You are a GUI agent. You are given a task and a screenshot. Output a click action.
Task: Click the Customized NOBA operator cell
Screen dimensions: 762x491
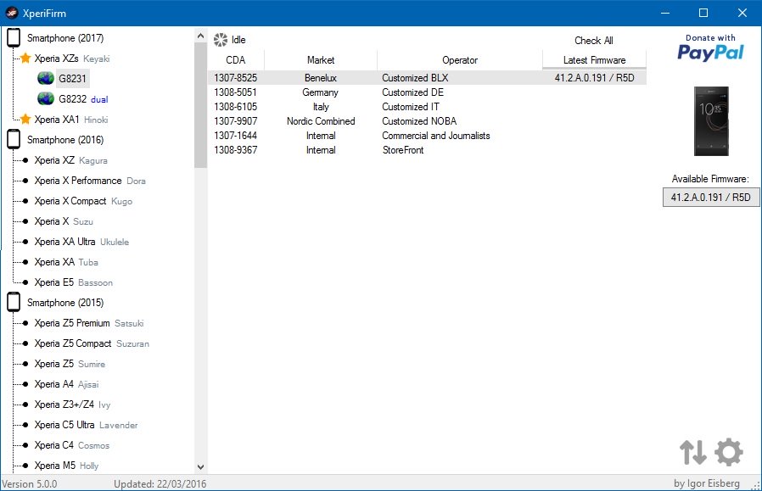[x=419, y=121]
